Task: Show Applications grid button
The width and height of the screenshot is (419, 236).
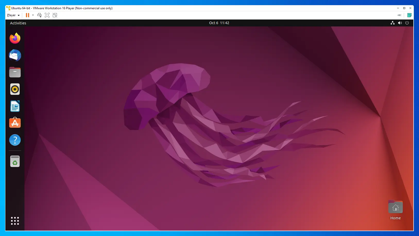Action: pos(15,221)
